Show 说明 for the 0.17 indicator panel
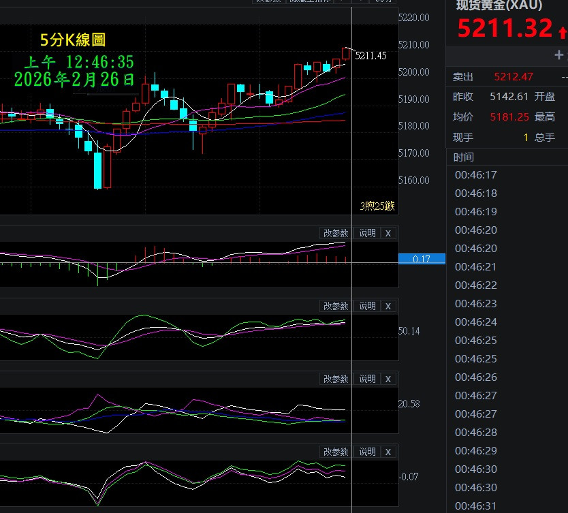 367,233
